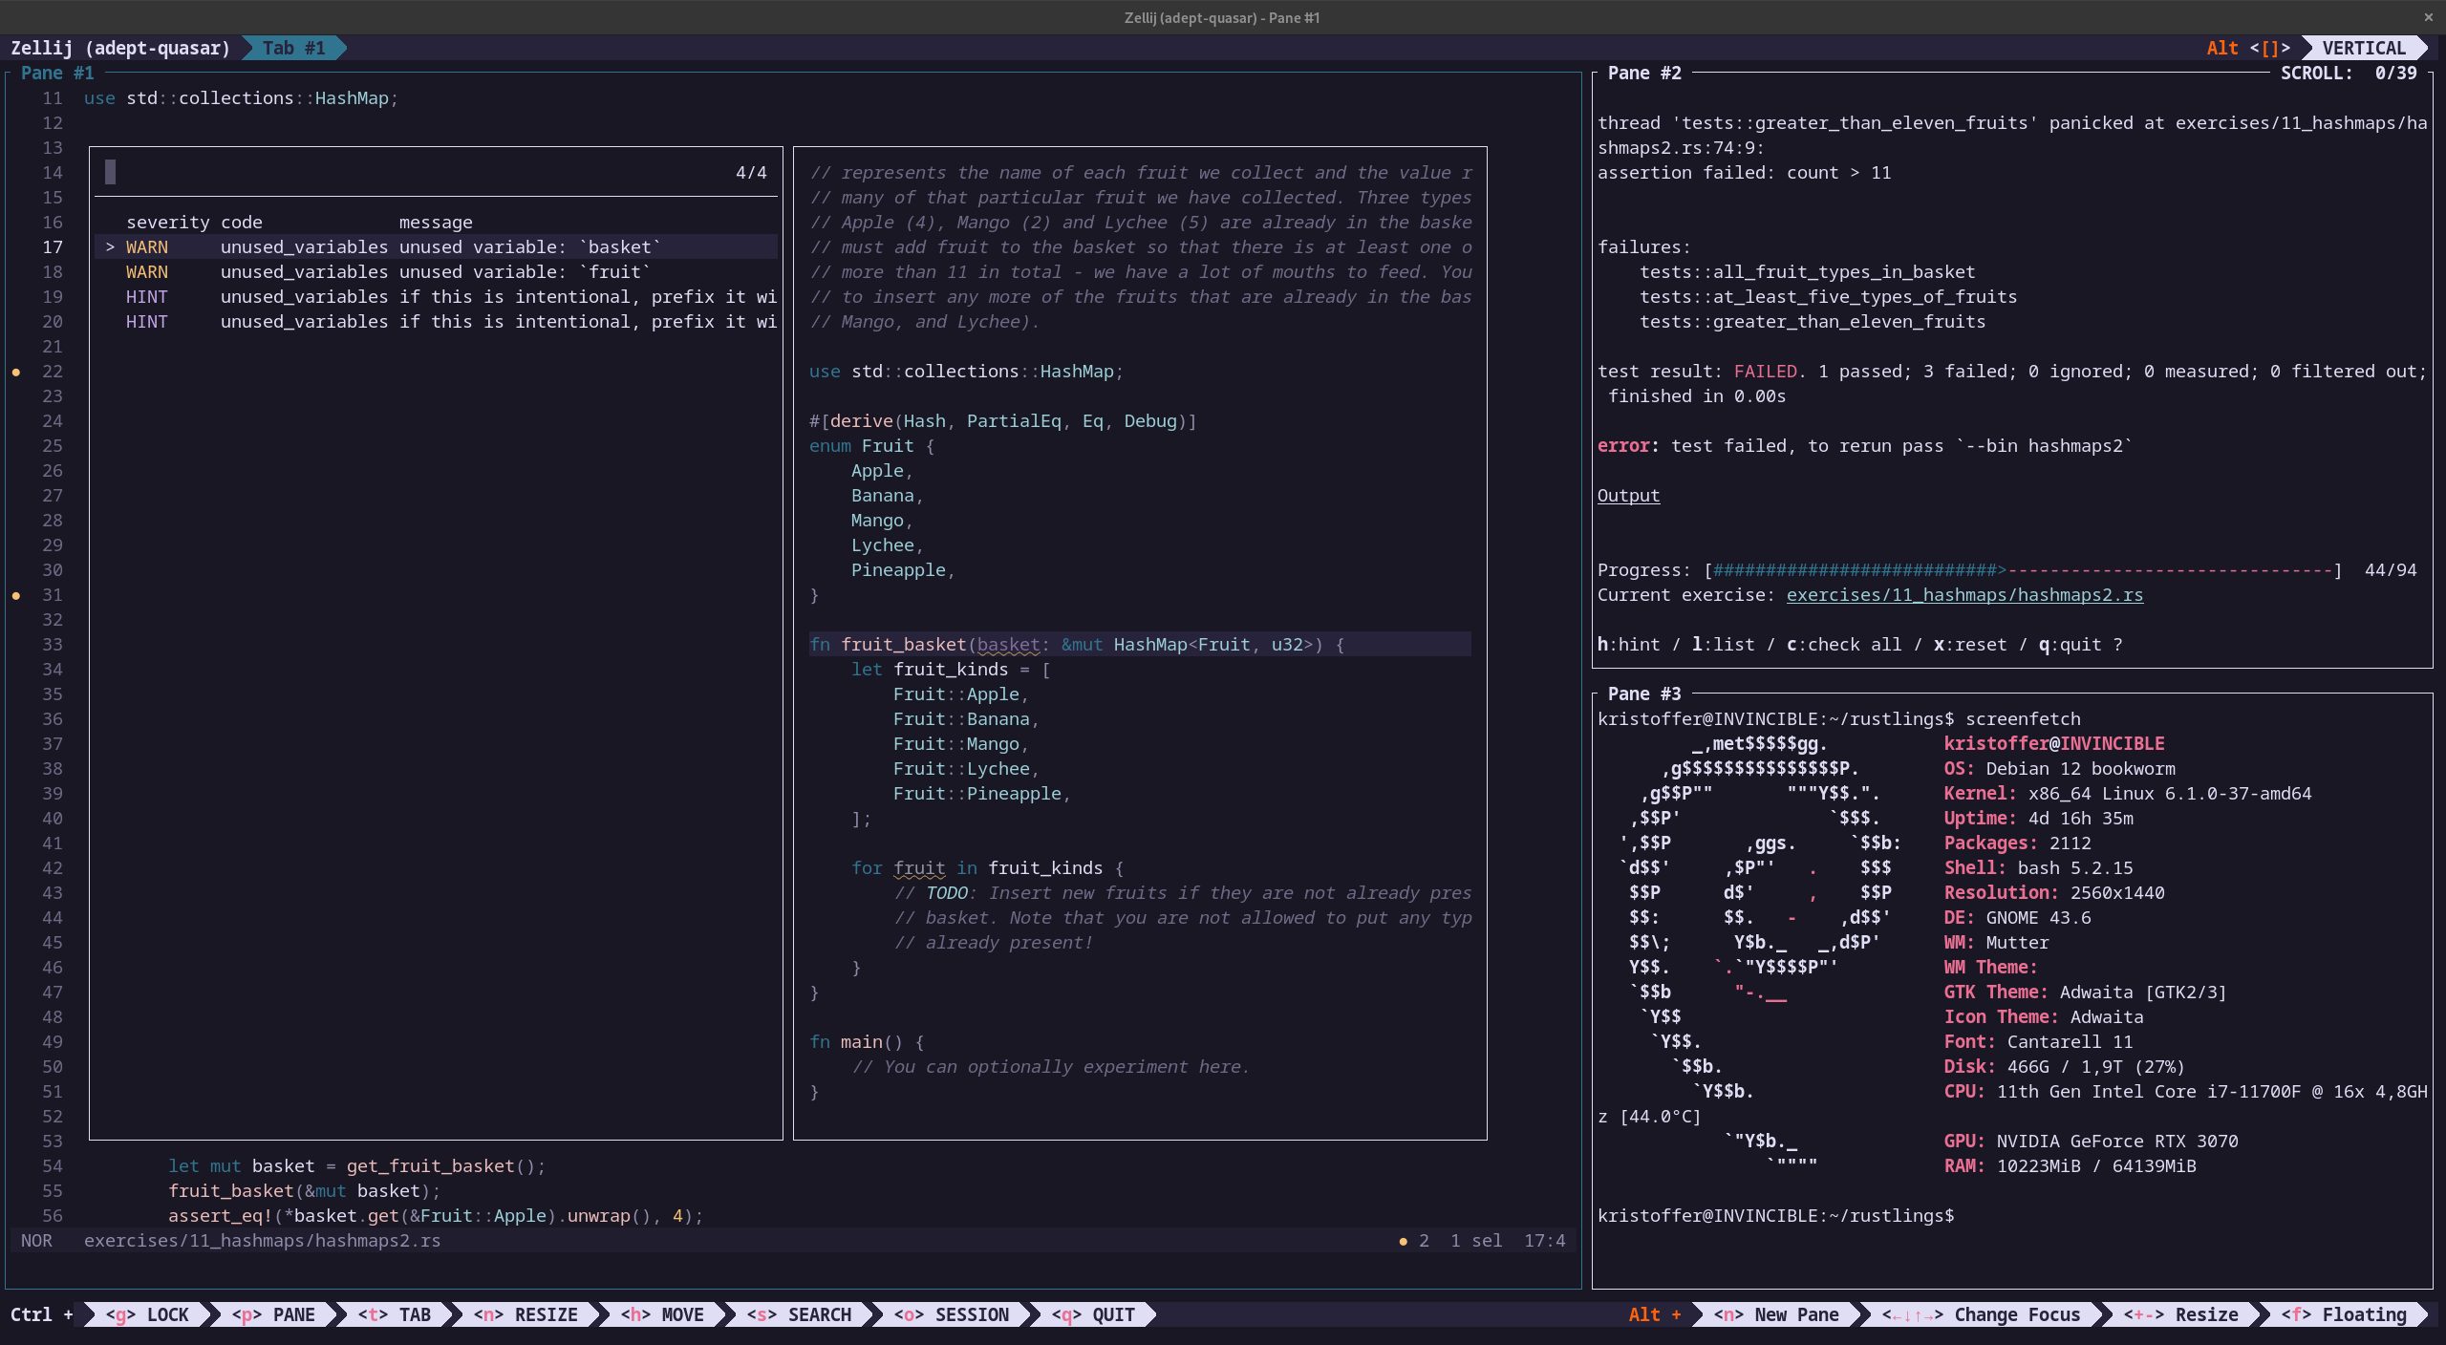Open SESSION mode in bottom bar
The width and height of the screenshot is (2446, 1345).
pos(952,1314)
